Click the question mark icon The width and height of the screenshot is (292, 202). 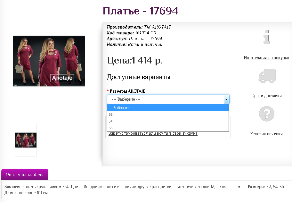click(267, 114)
